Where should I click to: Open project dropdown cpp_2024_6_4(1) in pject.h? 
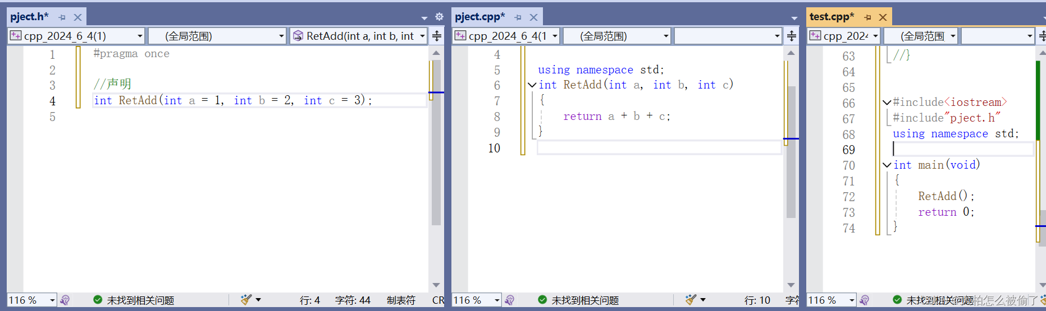tap(76, 36)
